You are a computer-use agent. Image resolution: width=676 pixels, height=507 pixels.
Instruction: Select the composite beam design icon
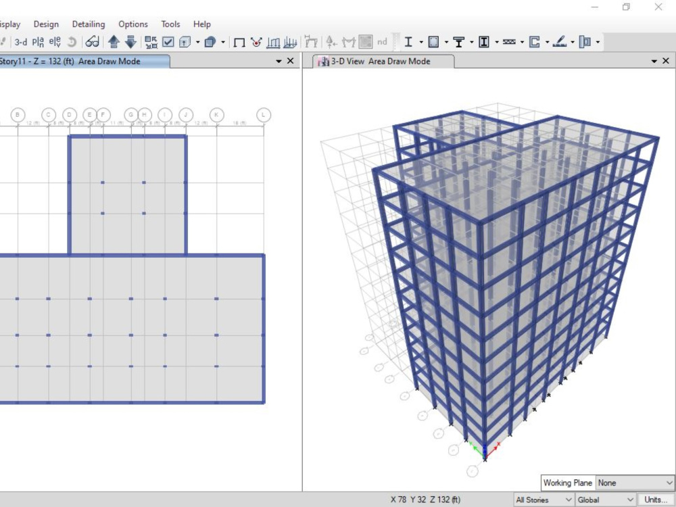459,42
